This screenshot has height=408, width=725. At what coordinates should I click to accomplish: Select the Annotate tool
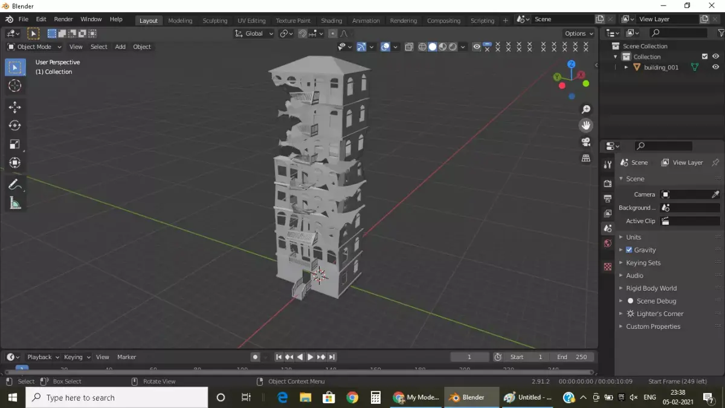[15, 185]
